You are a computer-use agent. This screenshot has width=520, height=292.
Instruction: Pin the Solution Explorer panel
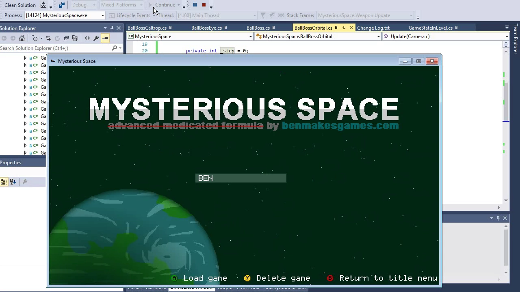(x=112, y=28)
